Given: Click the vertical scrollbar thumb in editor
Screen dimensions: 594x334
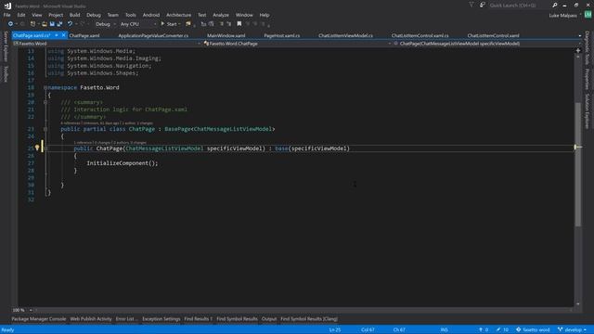Looking at the screenshot, I should pos(578,164).
